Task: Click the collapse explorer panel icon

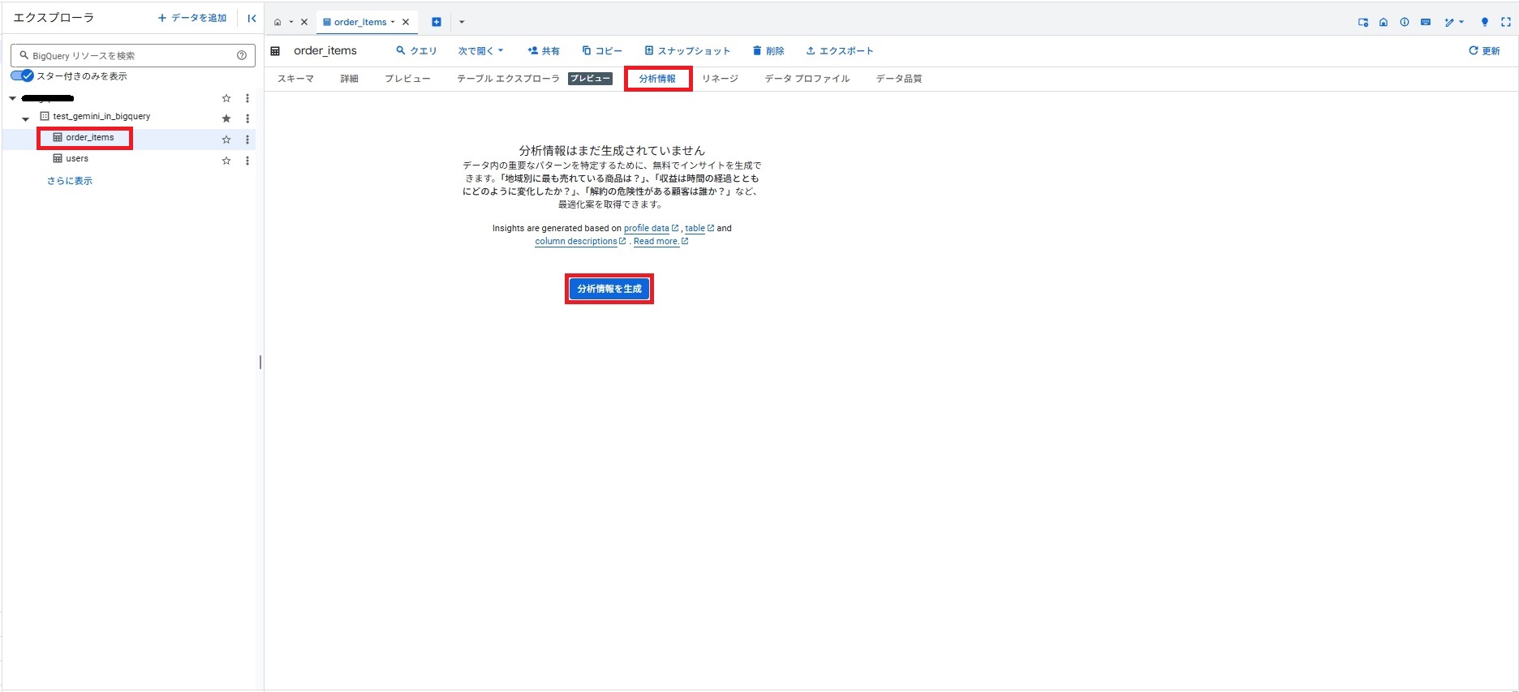Action: tap(252, 18)
